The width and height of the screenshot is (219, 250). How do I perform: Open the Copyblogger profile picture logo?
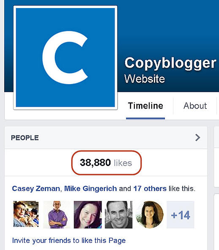coord(66,57)
